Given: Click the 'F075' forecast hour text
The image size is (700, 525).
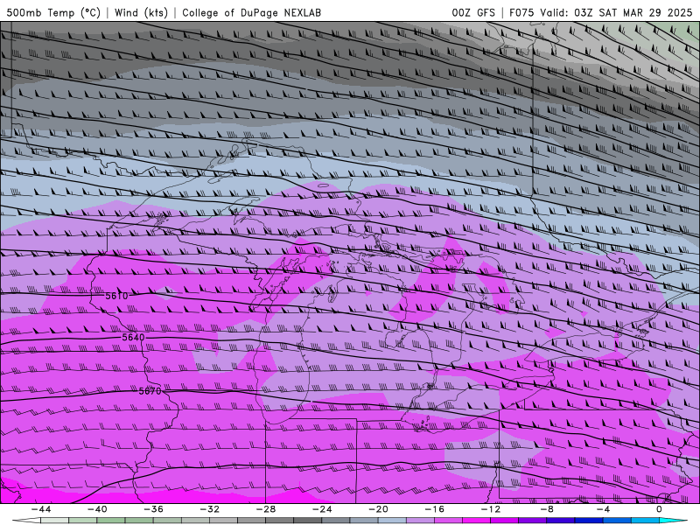Looking at the screenshot, I should pos(521,12).
